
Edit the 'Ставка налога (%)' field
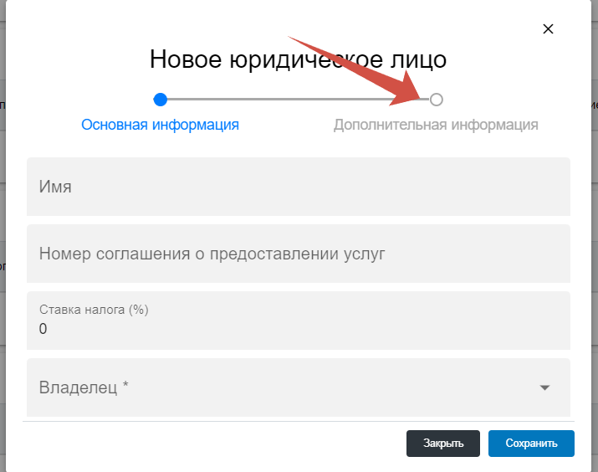299,321
